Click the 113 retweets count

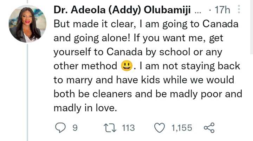coord(128,128)
